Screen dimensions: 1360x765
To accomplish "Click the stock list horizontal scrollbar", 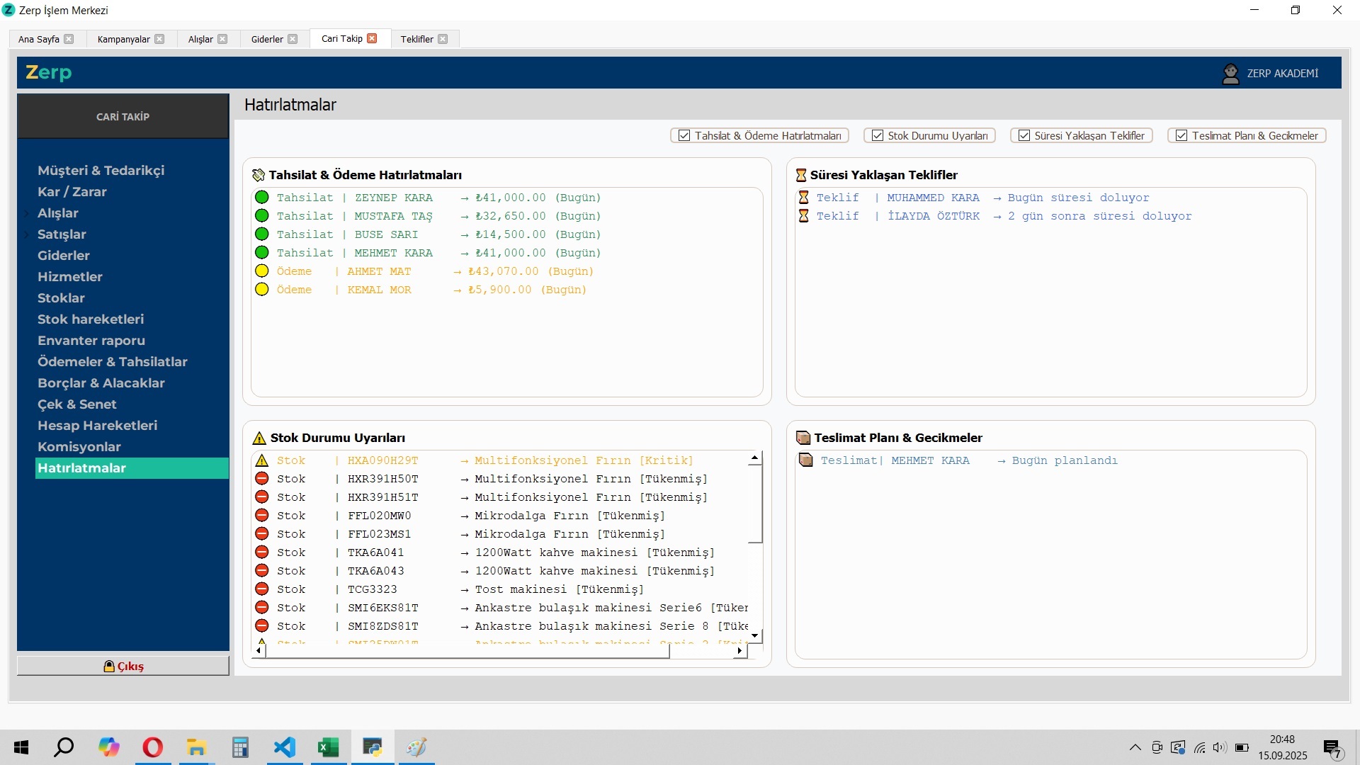I will (467, 651).
